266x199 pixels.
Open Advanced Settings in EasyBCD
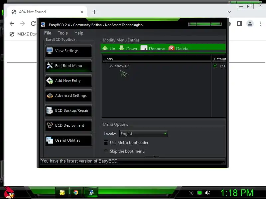pyautogui.click(x=68, y=96)
